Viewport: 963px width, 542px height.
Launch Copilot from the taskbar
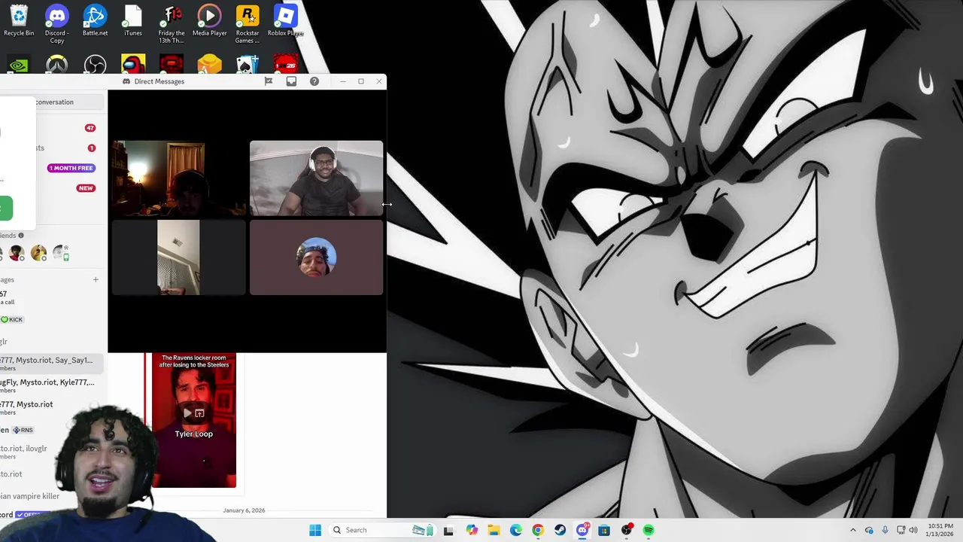pos(472,530)
